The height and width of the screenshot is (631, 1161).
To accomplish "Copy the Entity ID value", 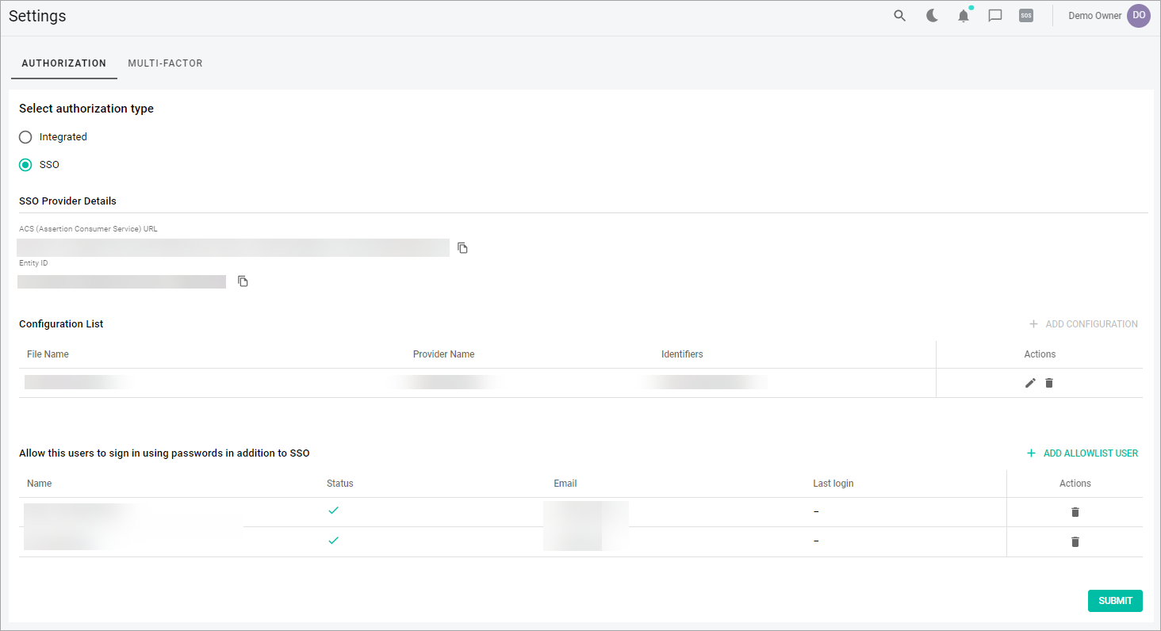I will 243,281.
